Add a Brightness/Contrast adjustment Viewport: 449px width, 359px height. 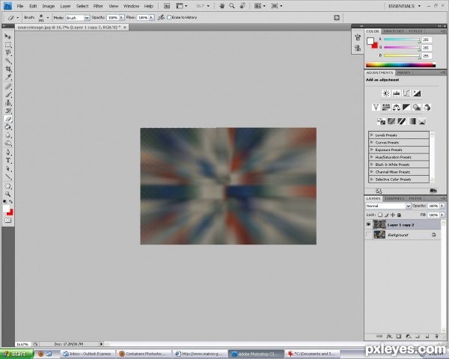[386, 93]
